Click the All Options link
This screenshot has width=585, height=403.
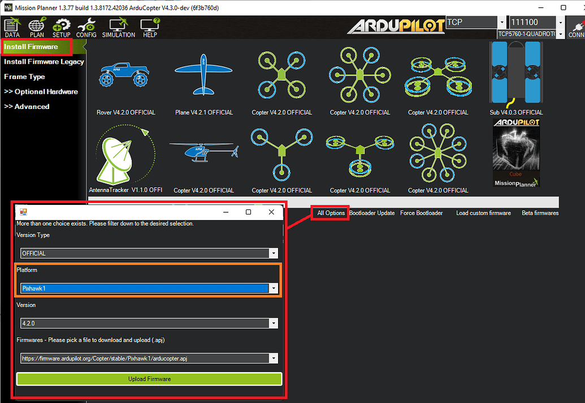[x=331, y=213]
